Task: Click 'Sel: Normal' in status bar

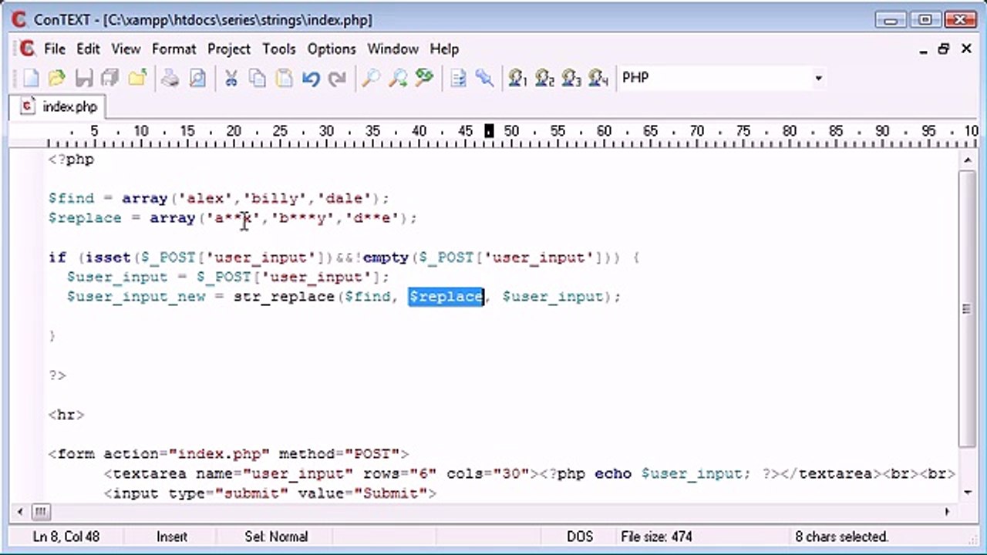Action: click(x=276, y=536)
